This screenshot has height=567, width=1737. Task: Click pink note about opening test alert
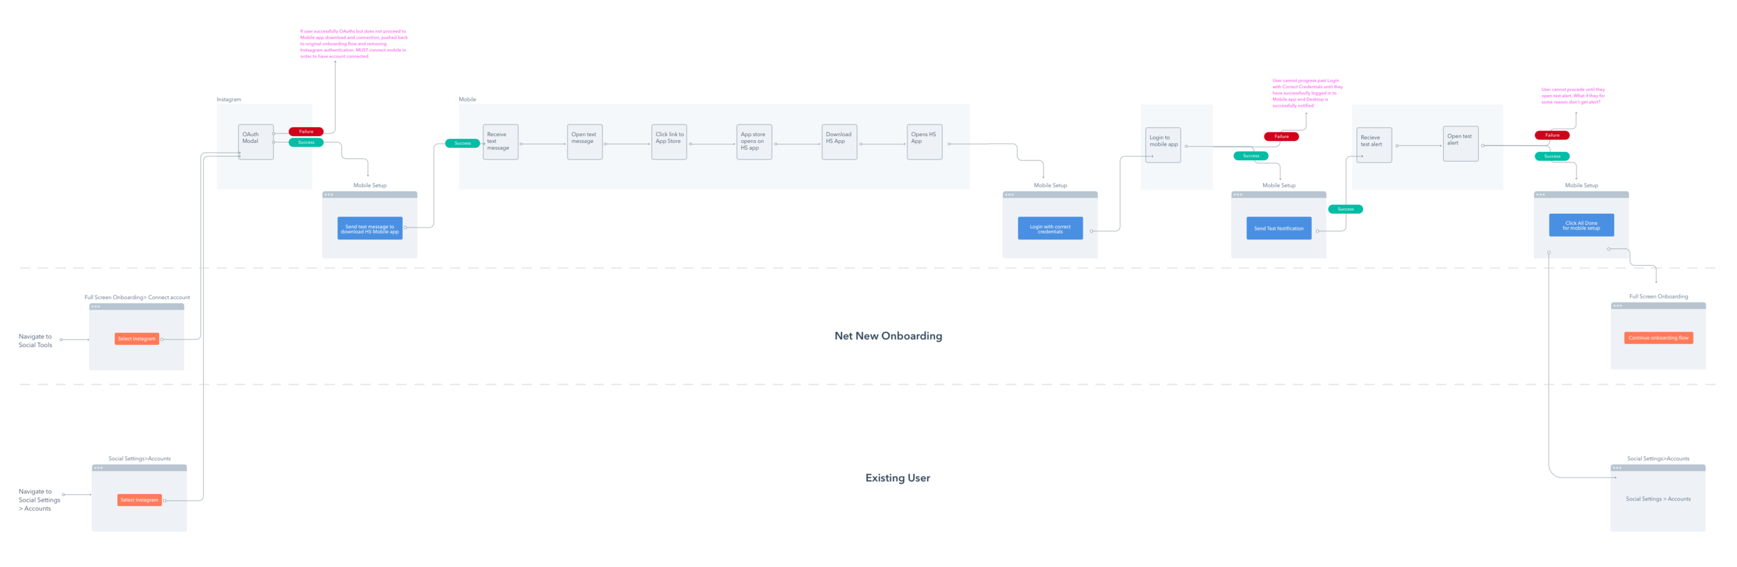click(1573, 96)
